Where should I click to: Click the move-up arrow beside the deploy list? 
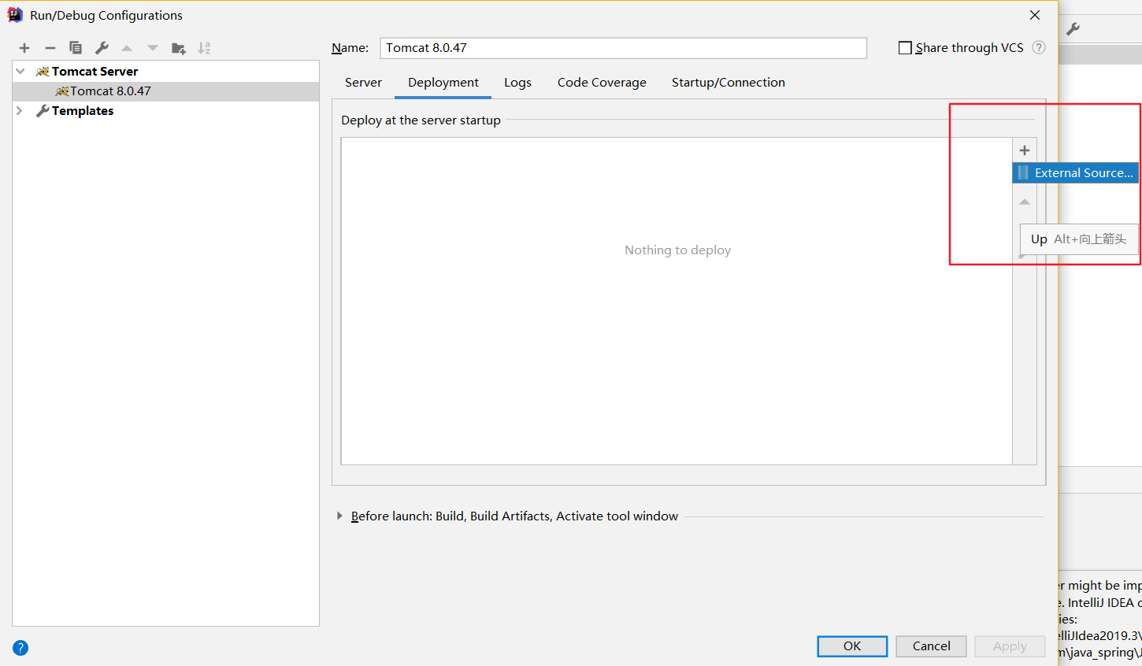1025,202
